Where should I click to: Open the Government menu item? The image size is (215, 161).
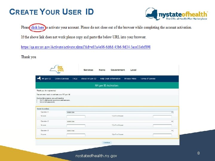tap(118, 70)
